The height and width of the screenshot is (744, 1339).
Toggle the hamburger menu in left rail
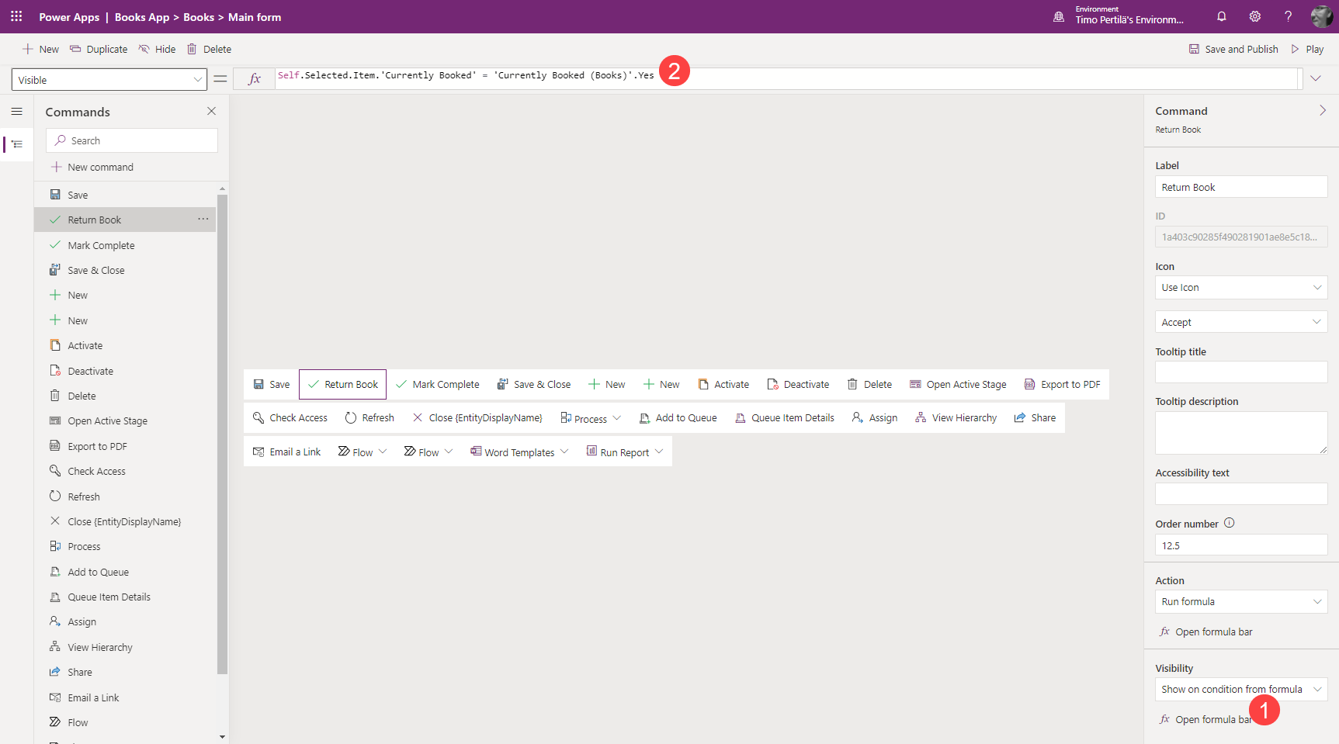(x=16, y=112)
